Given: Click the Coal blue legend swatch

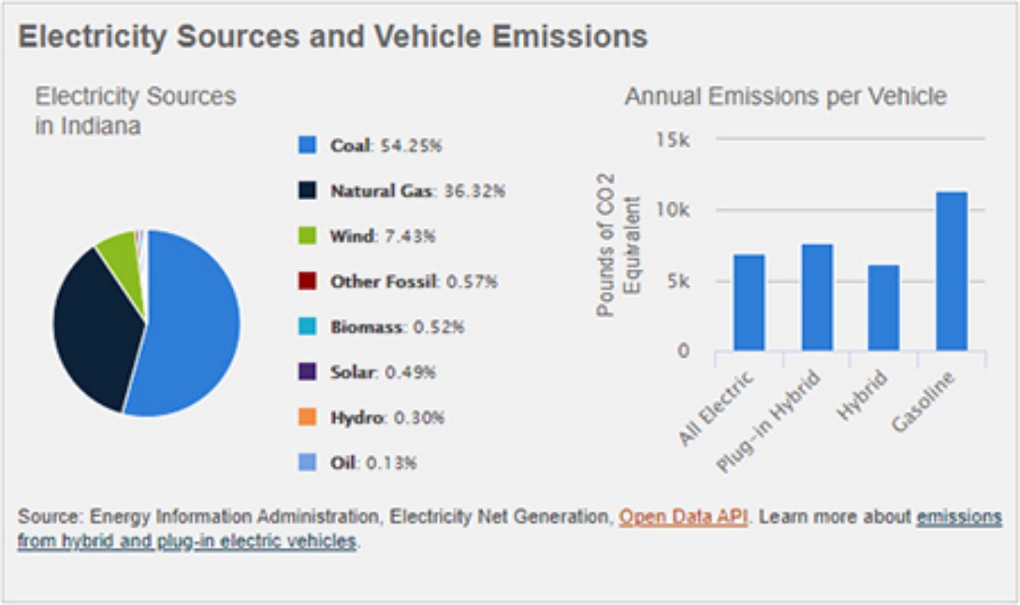Looking at the screenshot, I should [x=308, y=145].
